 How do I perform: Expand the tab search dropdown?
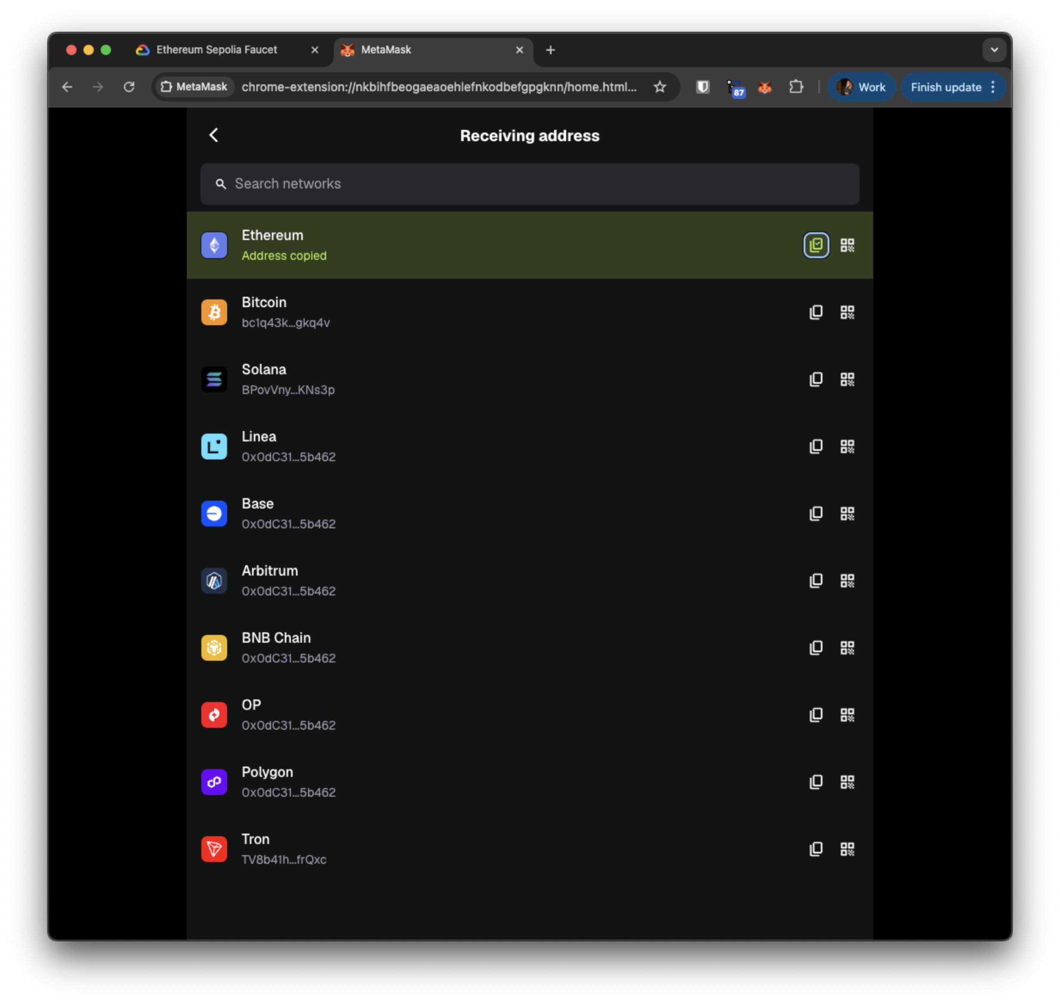click(994, 50)
